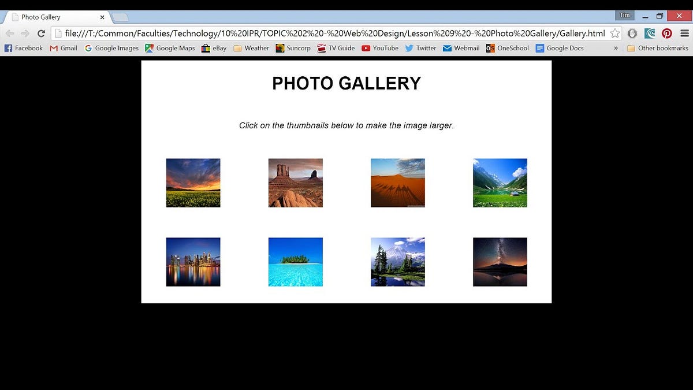Viewport: 693px width, 390px height.
Task: Click the Tim user profile button
Action: point(624,16)
